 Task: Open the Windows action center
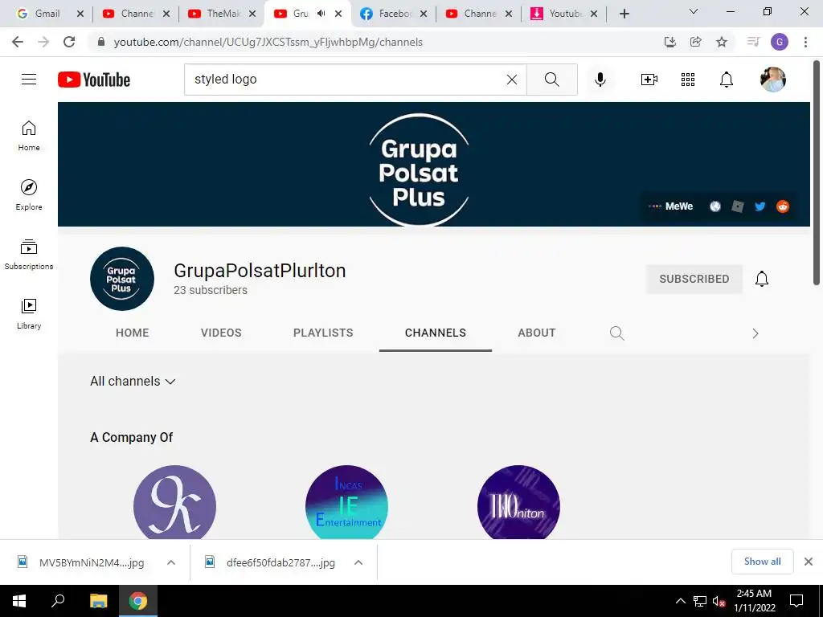point(796,601)
